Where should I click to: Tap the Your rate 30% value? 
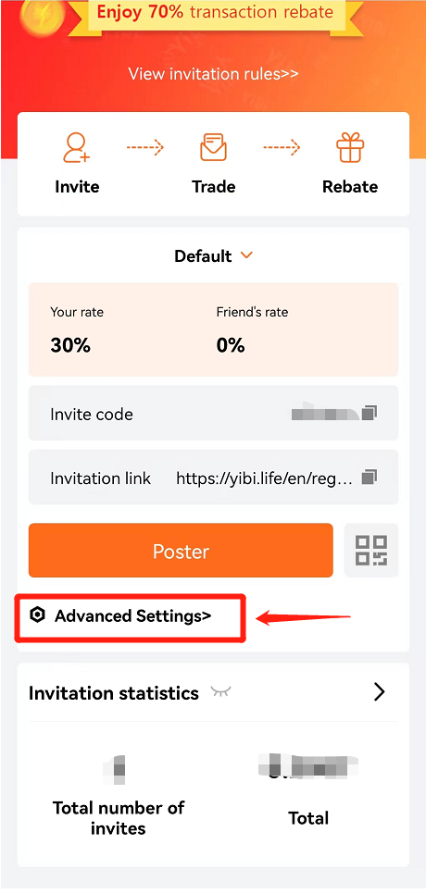[70, 345]
